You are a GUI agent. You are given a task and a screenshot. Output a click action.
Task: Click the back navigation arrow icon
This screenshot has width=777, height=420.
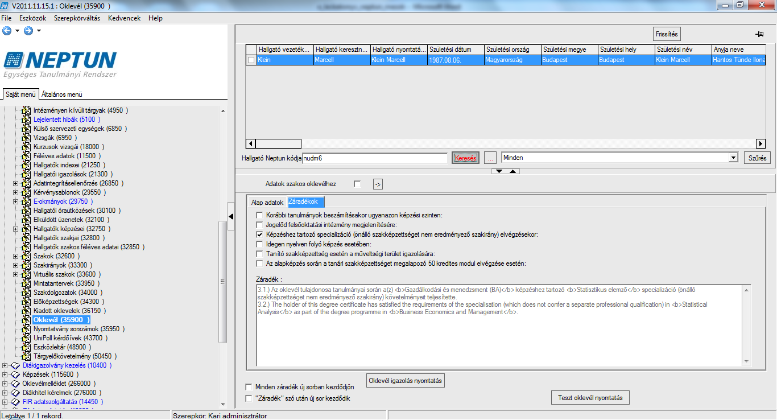click(7, 31)
